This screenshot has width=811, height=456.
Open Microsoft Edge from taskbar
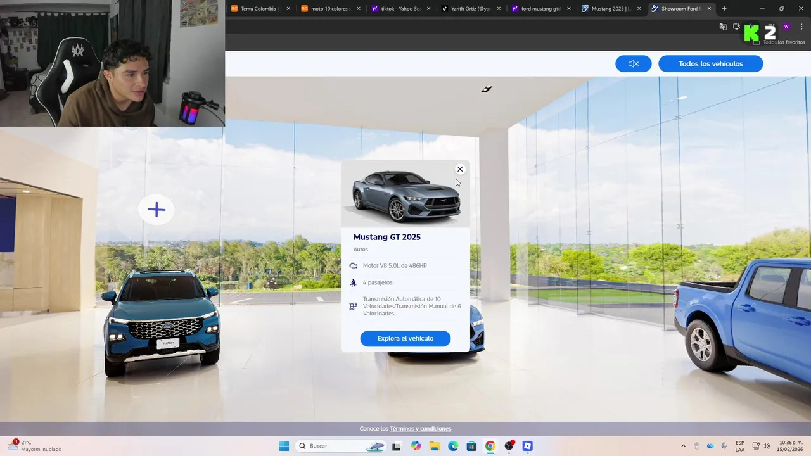[453, 446]
